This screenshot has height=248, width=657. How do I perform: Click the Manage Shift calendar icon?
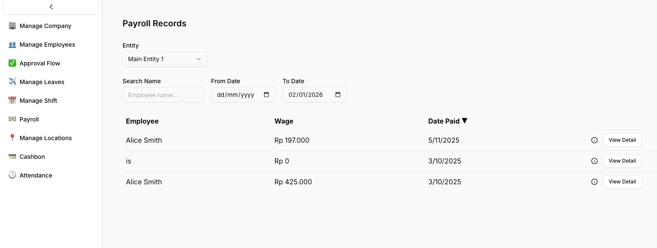[12, 100]
